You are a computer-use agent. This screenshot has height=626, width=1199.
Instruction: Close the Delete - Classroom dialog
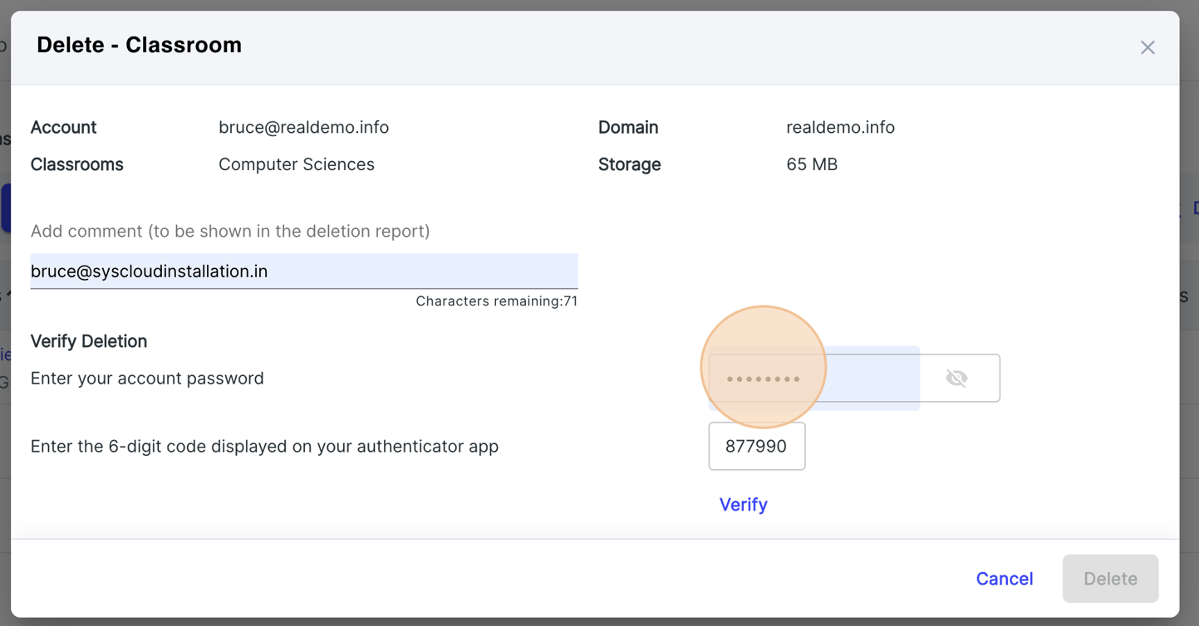tap(1147, 47)
